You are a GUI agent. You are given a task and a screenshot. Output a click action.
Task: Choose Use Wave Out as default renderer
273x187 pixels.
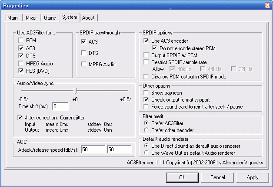pos(146,153)
